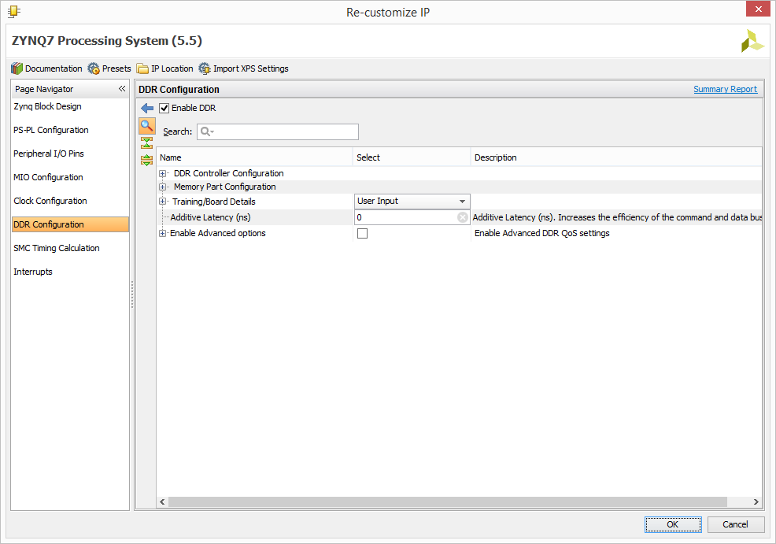Go to Zynq Block Design page
776x544 pixels.
(47, 106)
